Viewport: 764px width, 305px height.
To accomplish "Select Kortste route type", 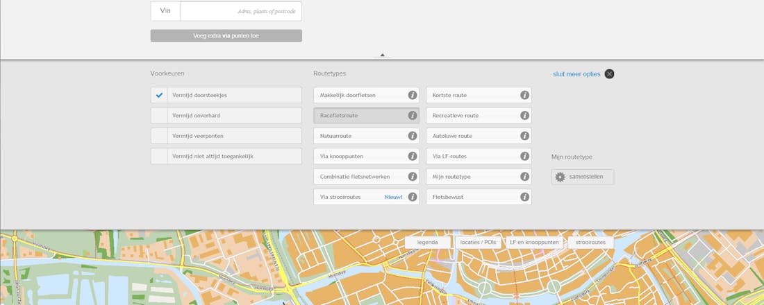I will (479, 96).
